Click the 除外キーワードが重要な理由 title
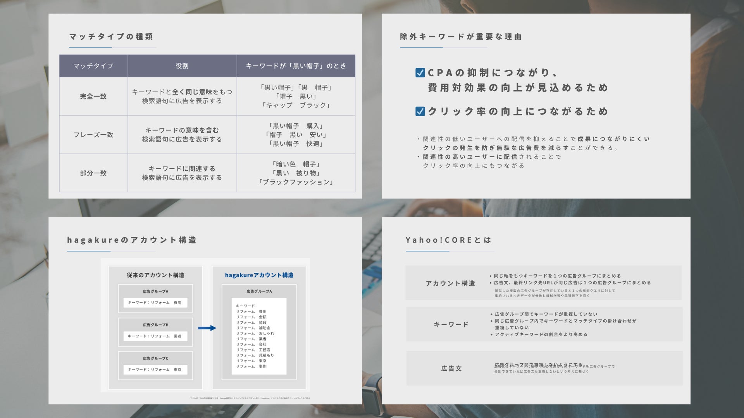 tap(461, 37)
